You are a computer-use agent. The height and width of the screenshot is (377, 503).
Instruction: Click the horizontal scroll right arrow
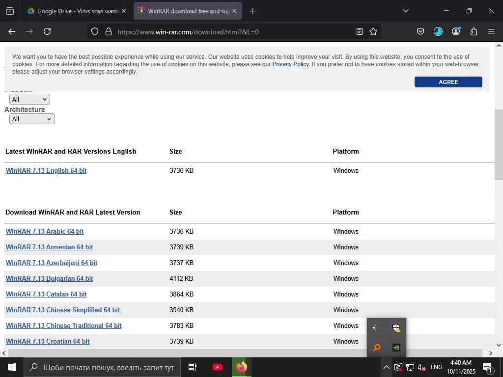click(x=491, y=353)
